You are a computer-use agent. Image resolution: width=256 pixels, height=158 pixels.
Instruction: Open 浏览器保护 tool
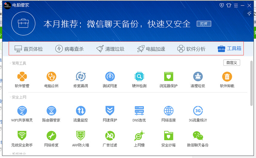click(169, 79)
